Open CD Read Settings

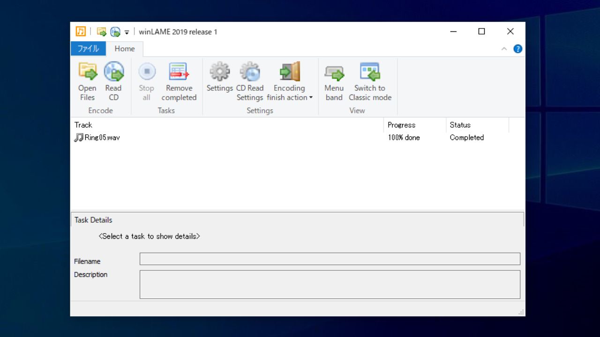[x=250, y=82]
